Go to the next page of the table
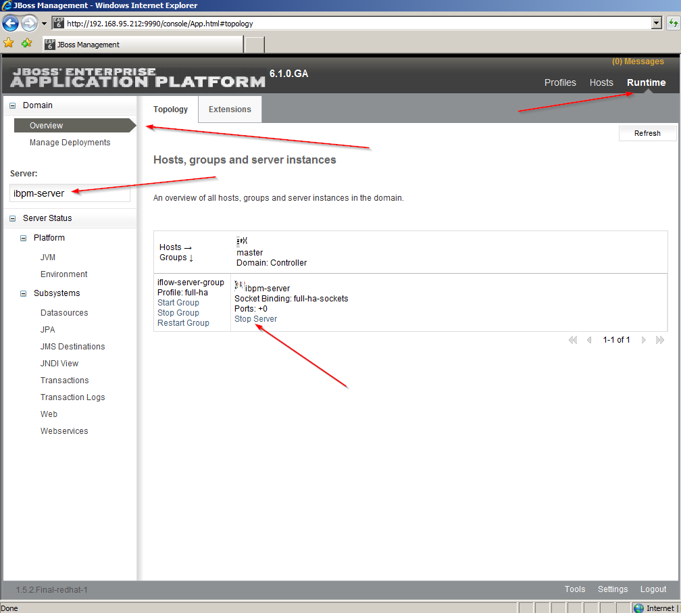 click(x=643, y=340)
